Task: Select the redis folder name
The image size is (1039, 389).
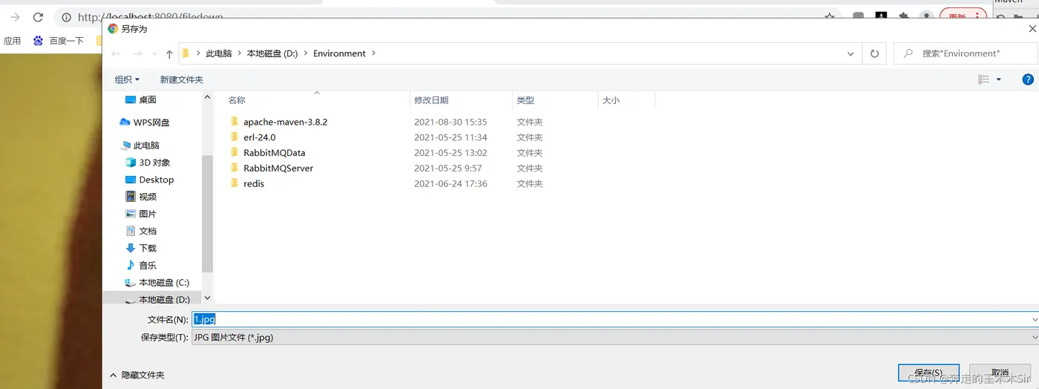Action: [x=254, y=183]
